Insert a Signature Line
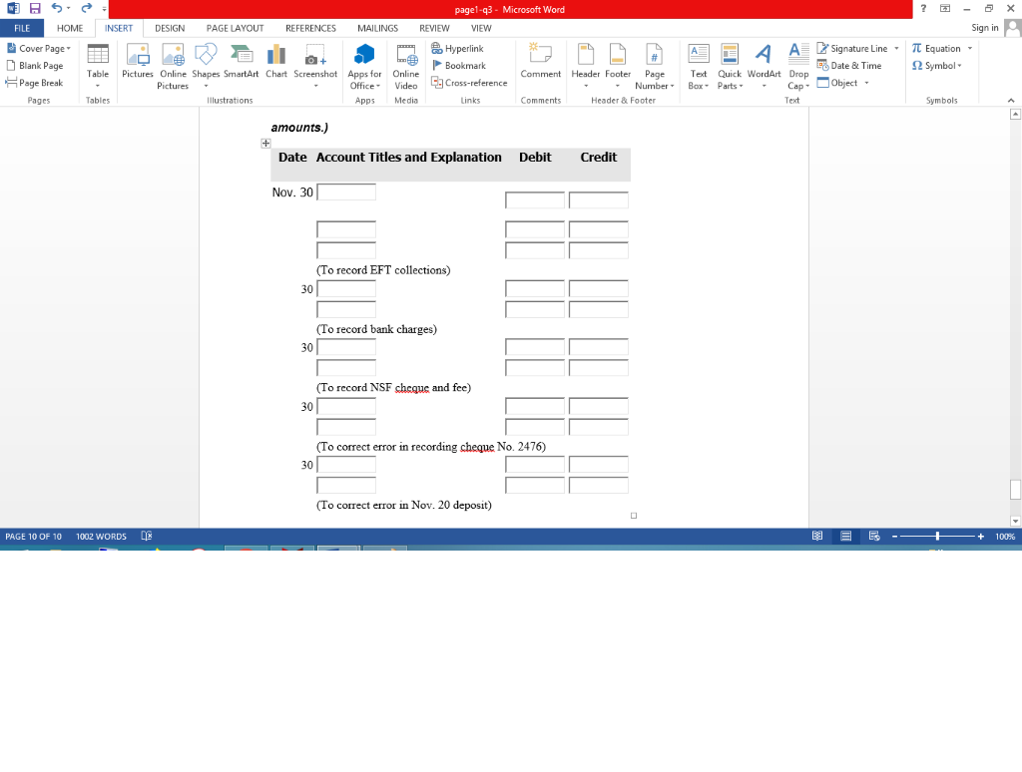The image size is (1022, 772). [x=852, y=48]
